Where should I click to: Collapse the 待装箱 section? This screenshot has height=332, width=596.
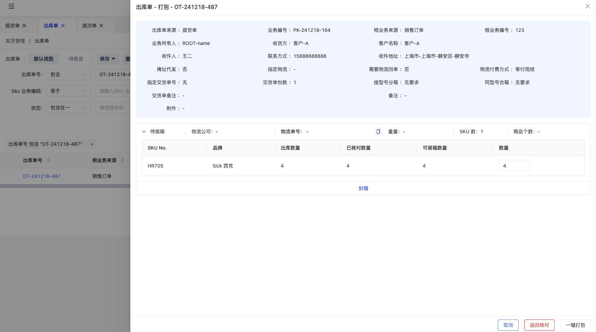pos(144,132)
